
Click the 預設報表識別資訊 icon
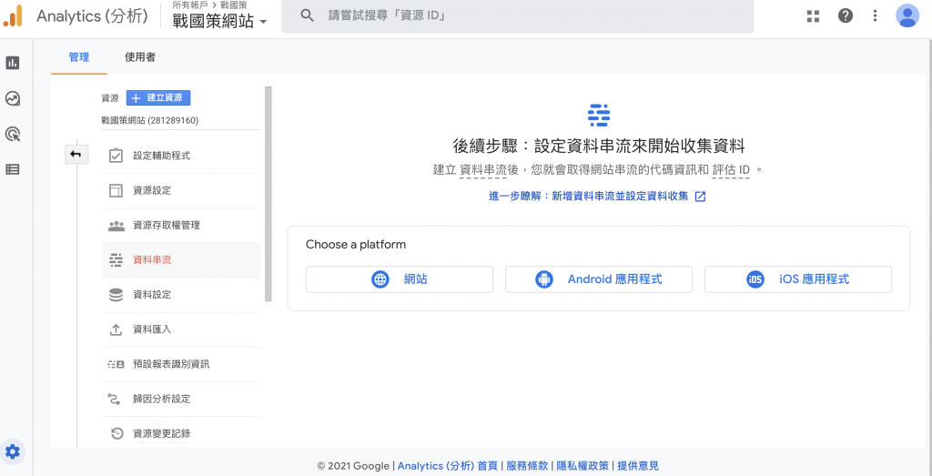point(116,364)
